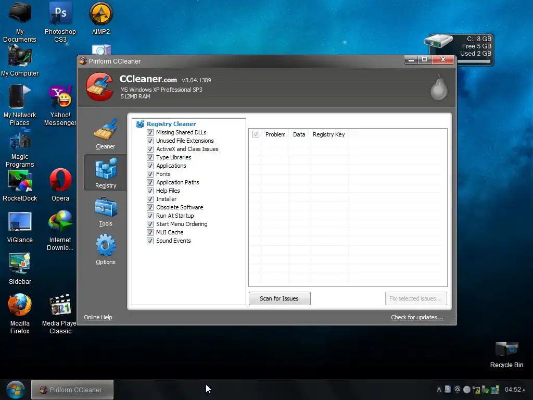Click Scan for Issues button
The height and width of the screenshot is (400, 533).
280,298
